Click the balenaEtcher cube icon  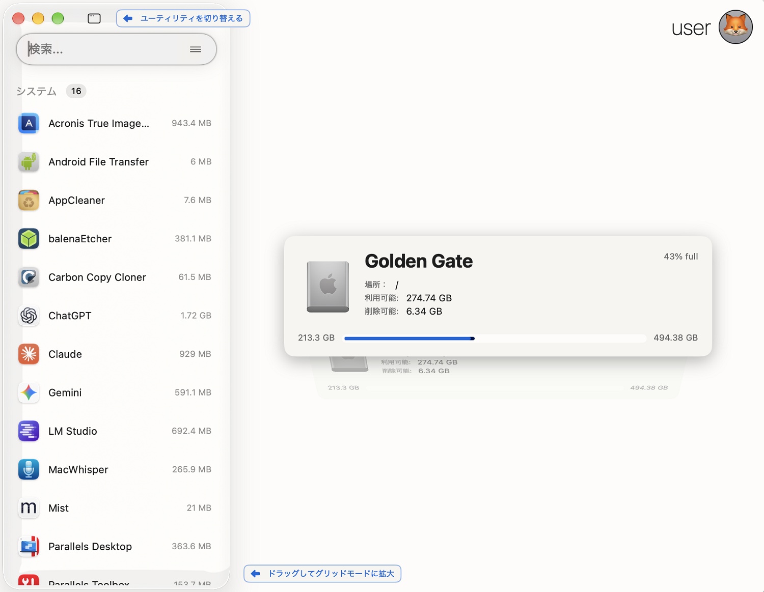coord(29,239)
